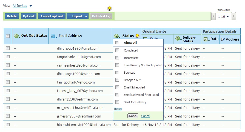Screen dimensions: 245x132
Task: Click the Opt Out Status filter icon
Action: click(x=17, y=36)
